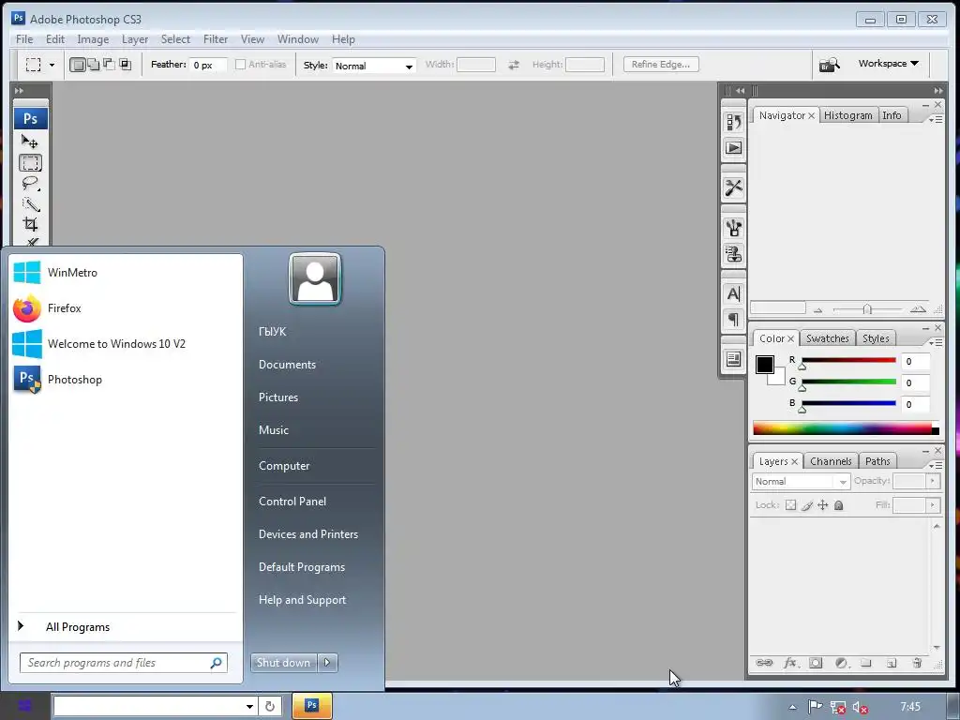Click the new group folder icon
960x720 pixels.
click(865, 663)
